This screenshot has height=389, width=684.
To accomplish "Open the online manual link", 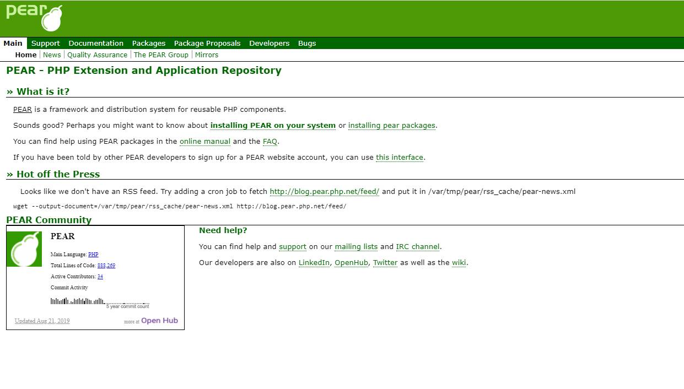I will pyautogui.click(x=205, y=142).
